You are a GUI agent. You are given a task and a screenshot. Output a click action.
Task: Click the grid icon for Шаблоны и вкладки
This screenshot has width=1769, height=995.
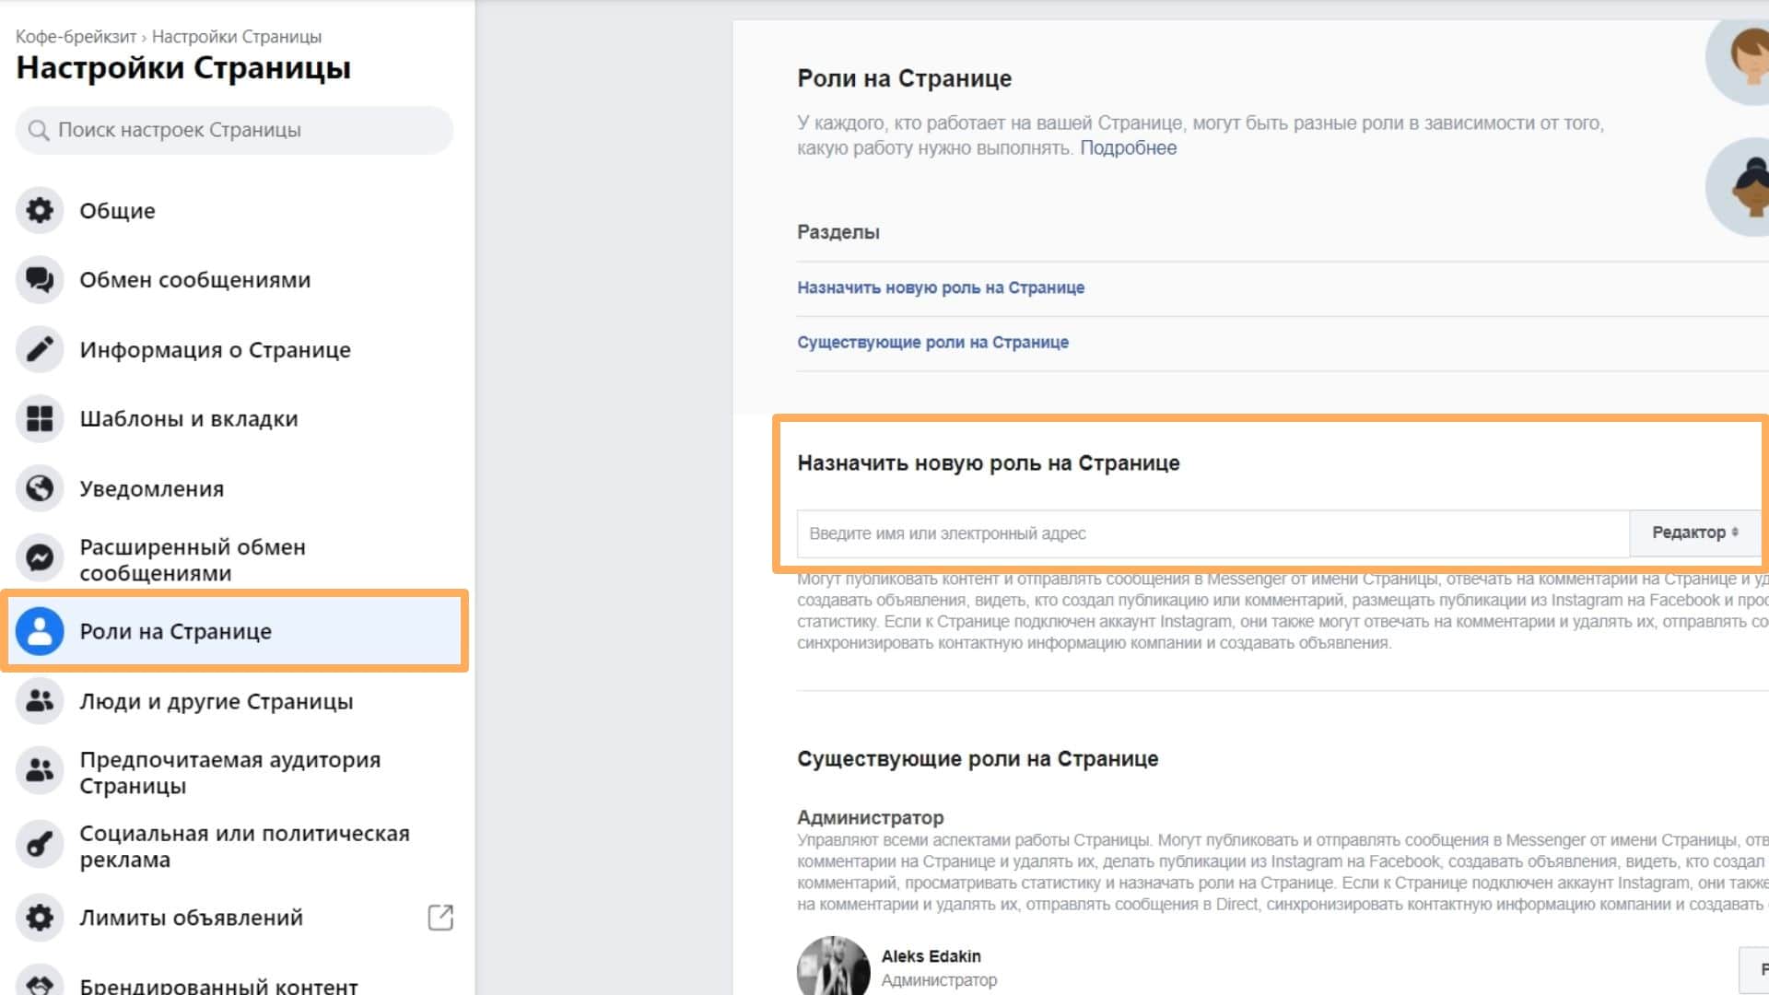39,419
